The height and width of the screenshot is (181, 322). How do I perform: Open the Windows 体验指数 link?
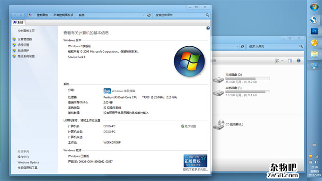tap(124, 91)
